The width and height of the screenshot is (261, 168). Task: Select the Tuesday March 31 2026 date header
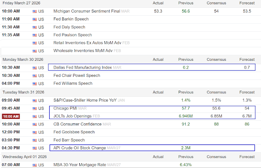(x=23, y=92)
